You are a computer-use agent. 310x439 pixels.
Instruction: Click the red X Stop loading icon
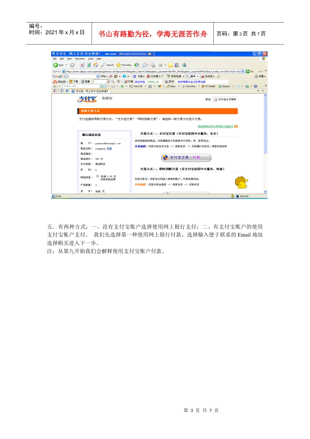82,65
